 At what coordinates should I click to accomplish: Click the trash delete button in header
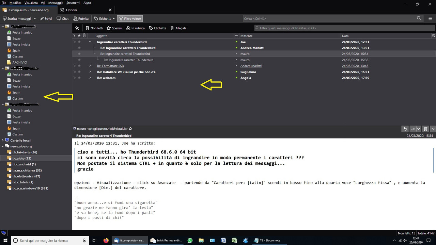425,129
